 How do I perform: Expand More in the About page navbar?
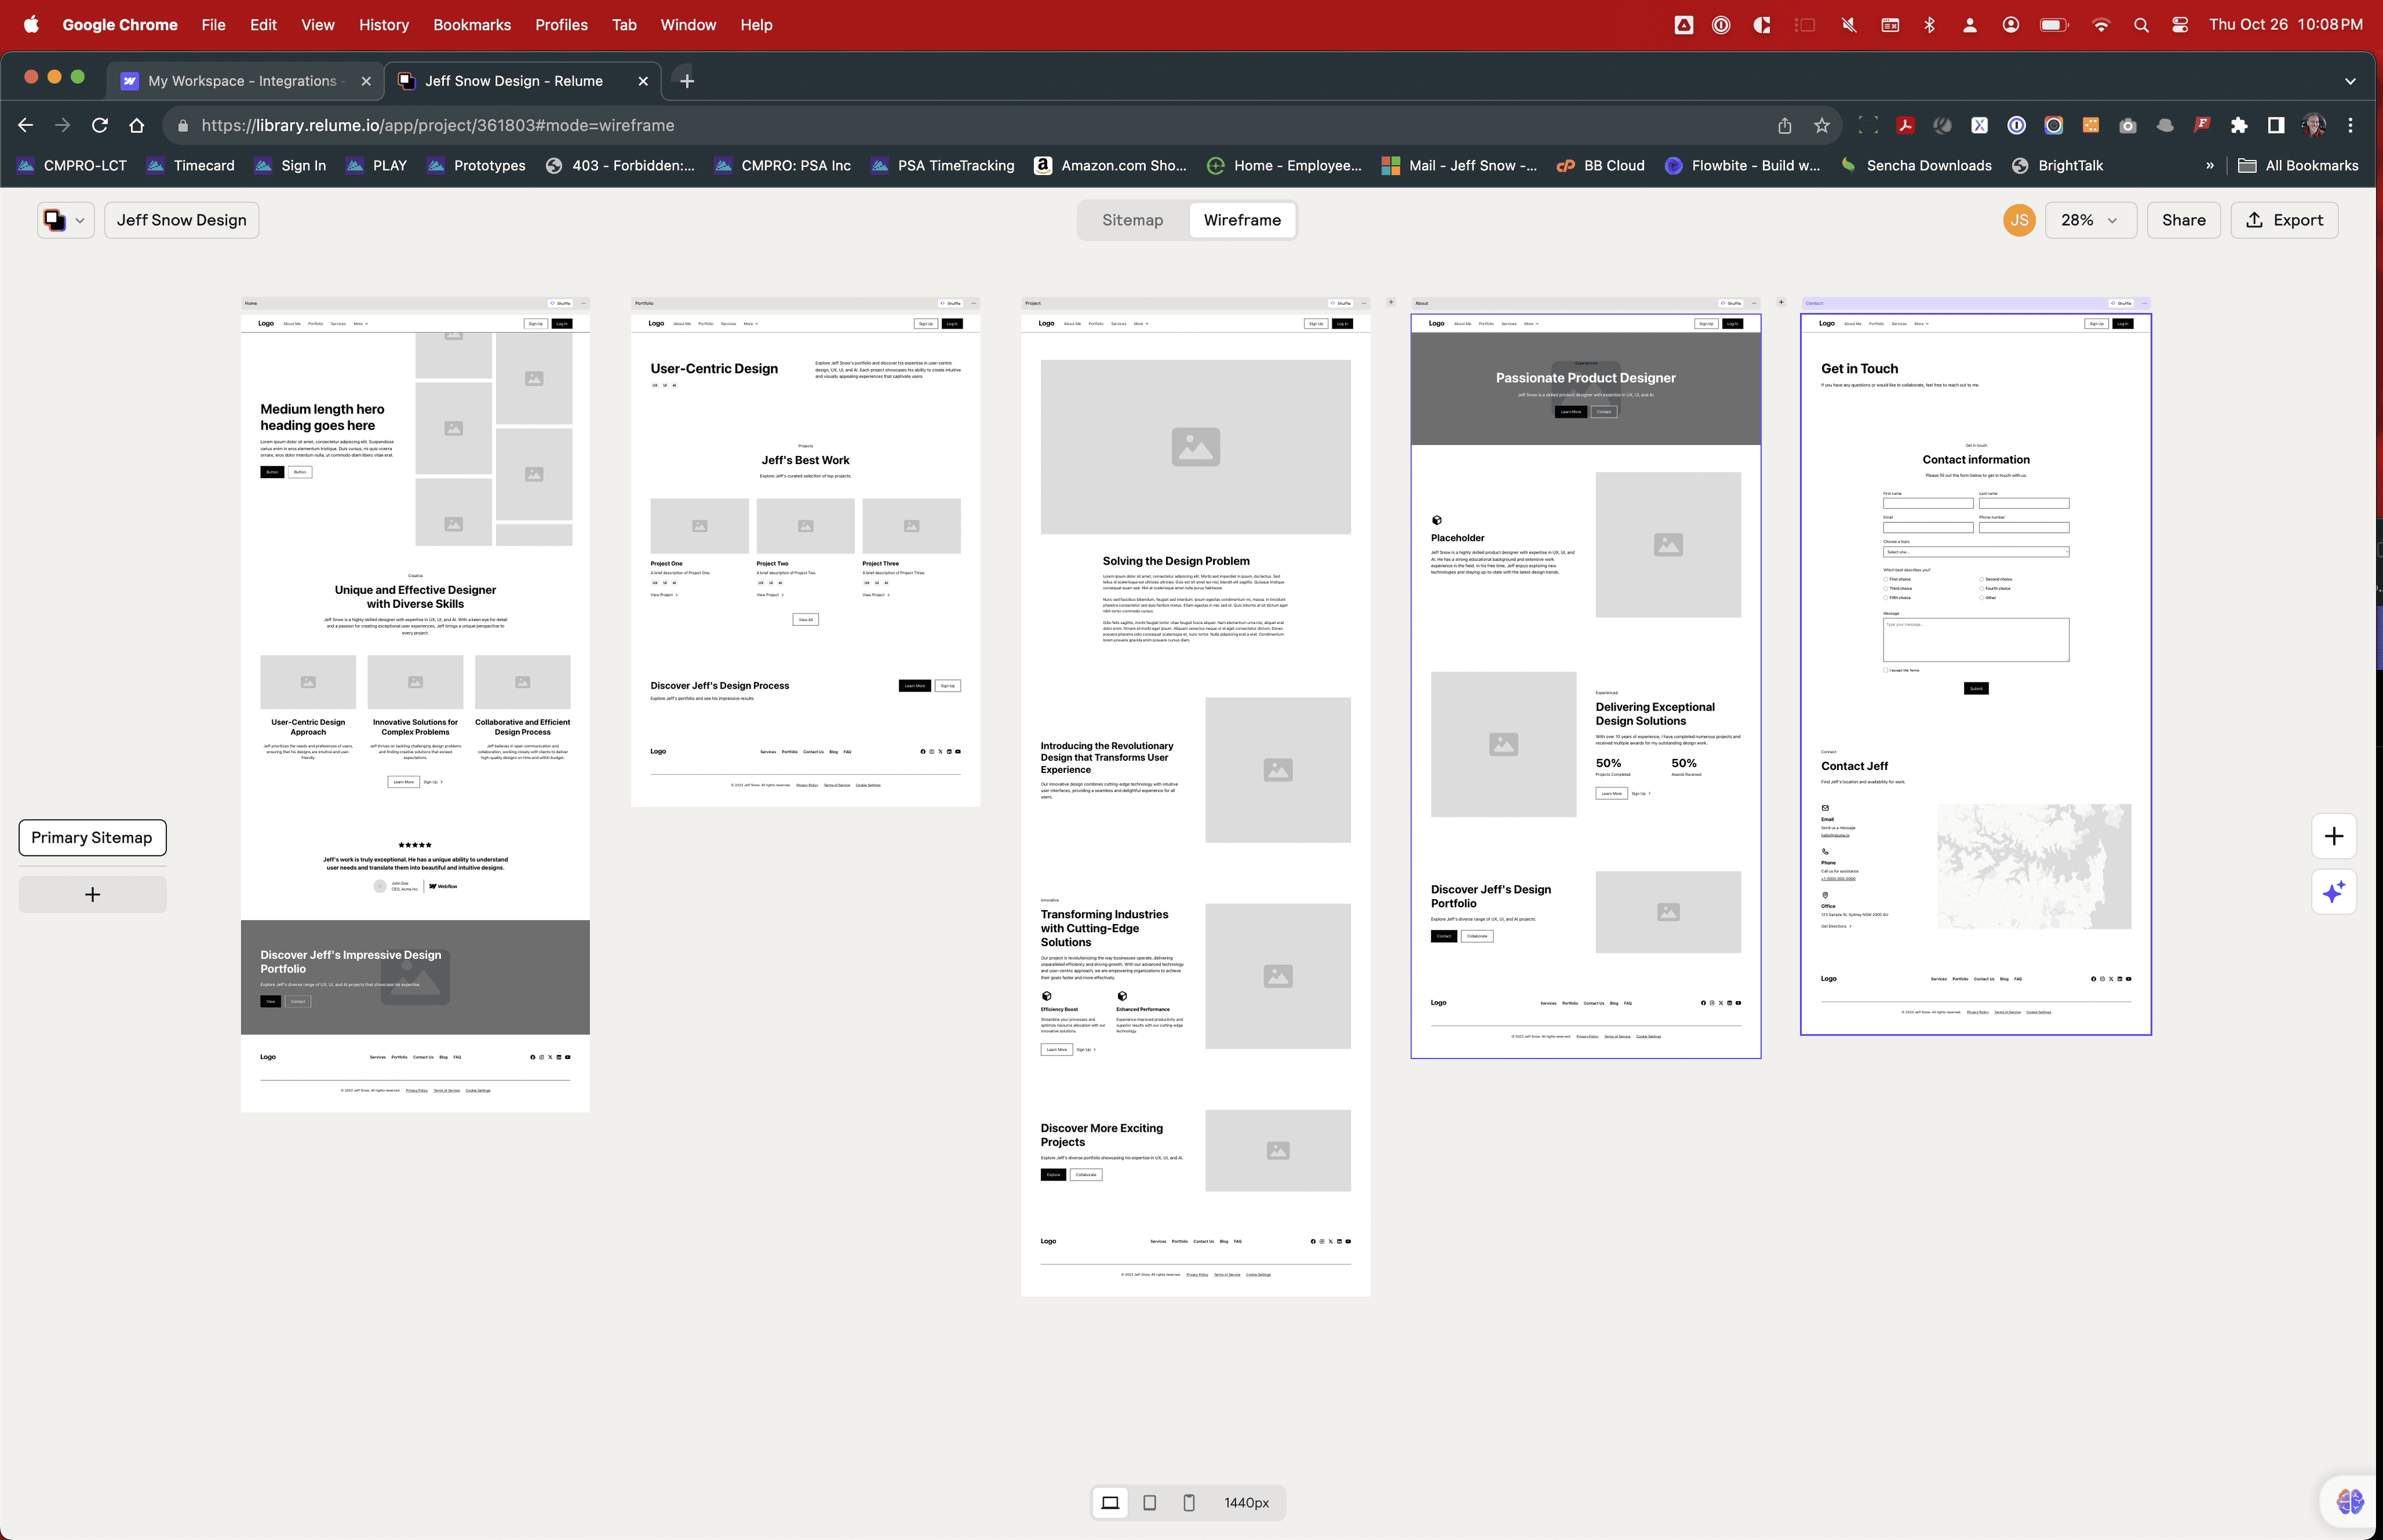(x=1531, y=324)
